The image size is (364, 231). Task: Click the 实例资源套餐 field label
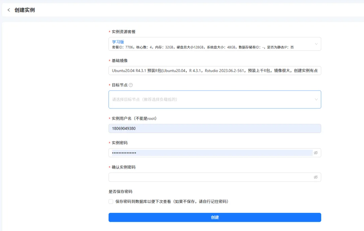point(123,32)
